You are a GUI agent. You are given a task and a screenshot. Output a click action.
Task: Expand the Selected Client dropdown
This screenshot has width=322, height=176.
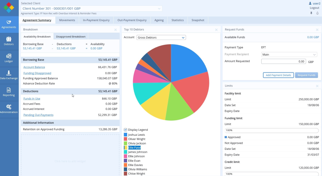(159, 8)
